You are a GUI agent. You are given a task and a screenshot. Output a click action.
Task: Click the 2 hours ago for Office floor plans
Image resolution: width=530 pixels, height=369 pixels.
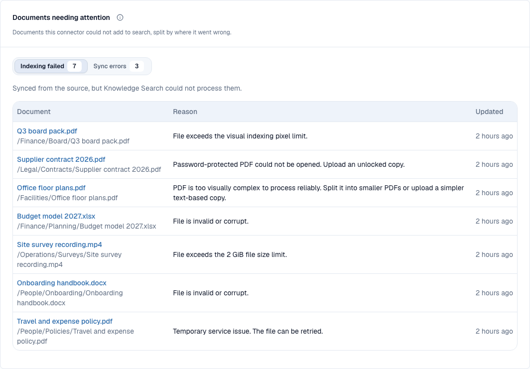pyautogui.click(x=494, y=193)
